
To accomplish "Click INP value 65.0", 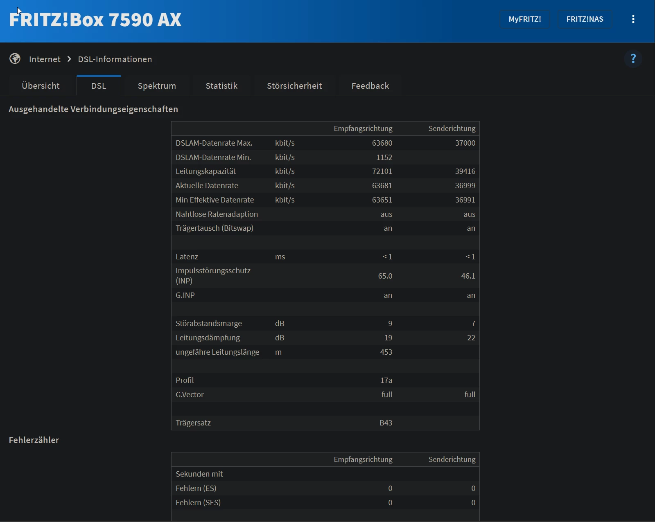I will click(x=385, y=276).
